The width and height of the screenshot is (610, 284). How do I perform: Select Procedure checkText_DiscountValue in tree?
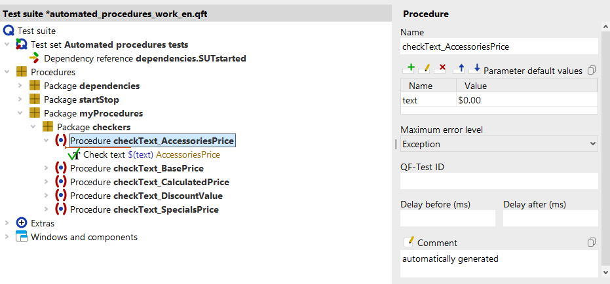click(x=146, y=196)
